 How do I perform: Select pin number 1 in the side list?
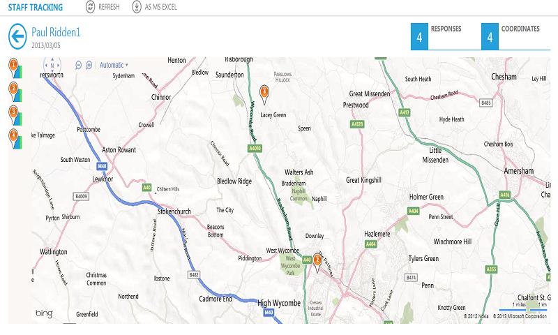tap(13, 66)
